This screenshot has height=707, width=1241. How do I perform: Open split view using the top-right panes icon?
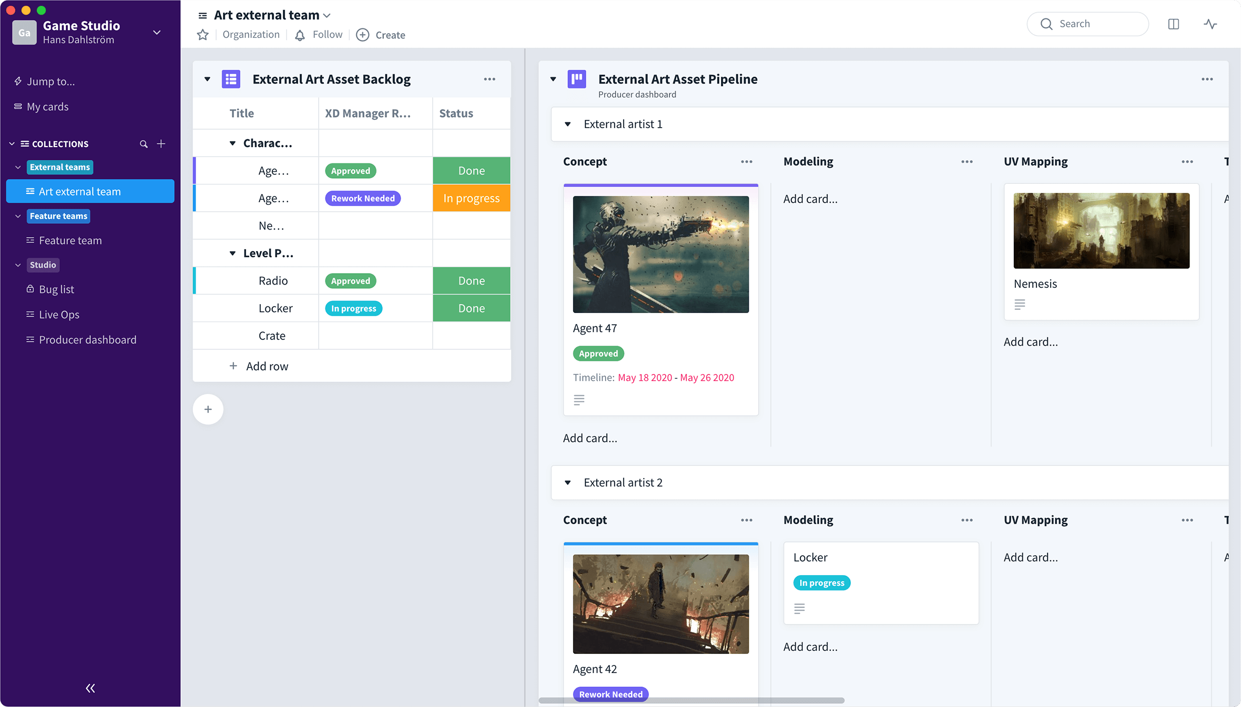click(1173, 24)
